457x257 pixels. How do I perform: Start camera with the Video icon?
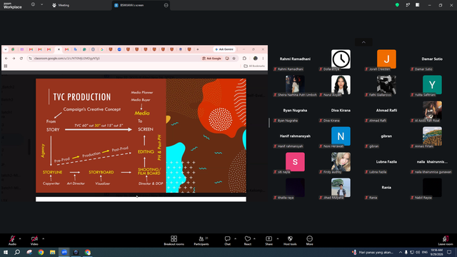(34, 239)
